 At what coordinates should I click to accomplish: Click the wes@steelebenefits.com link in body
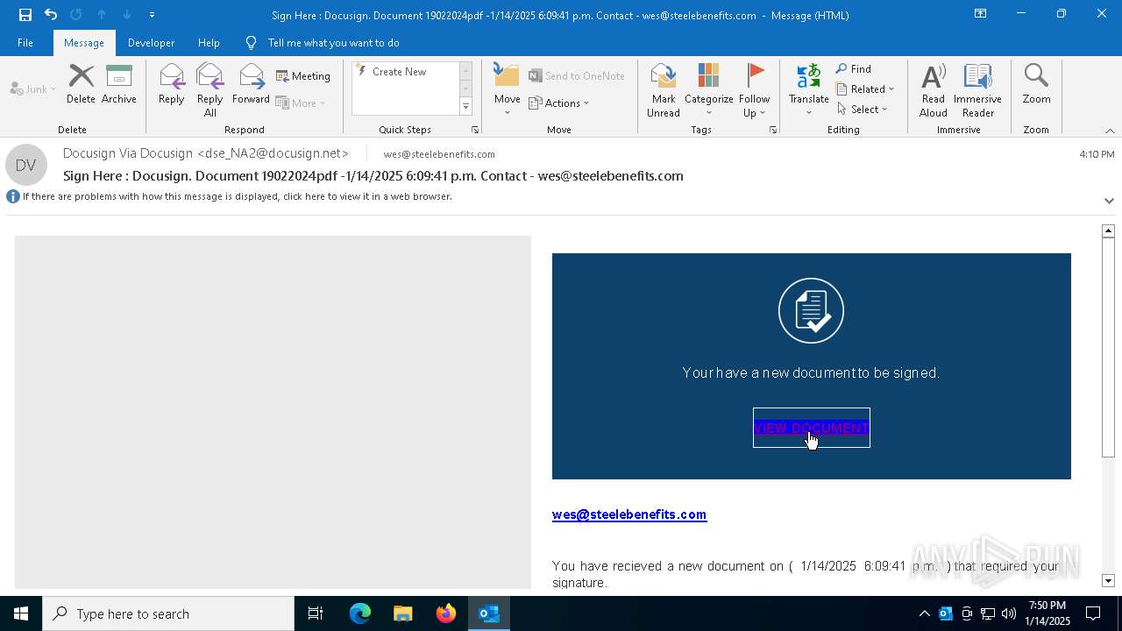[x=629, y=514]
